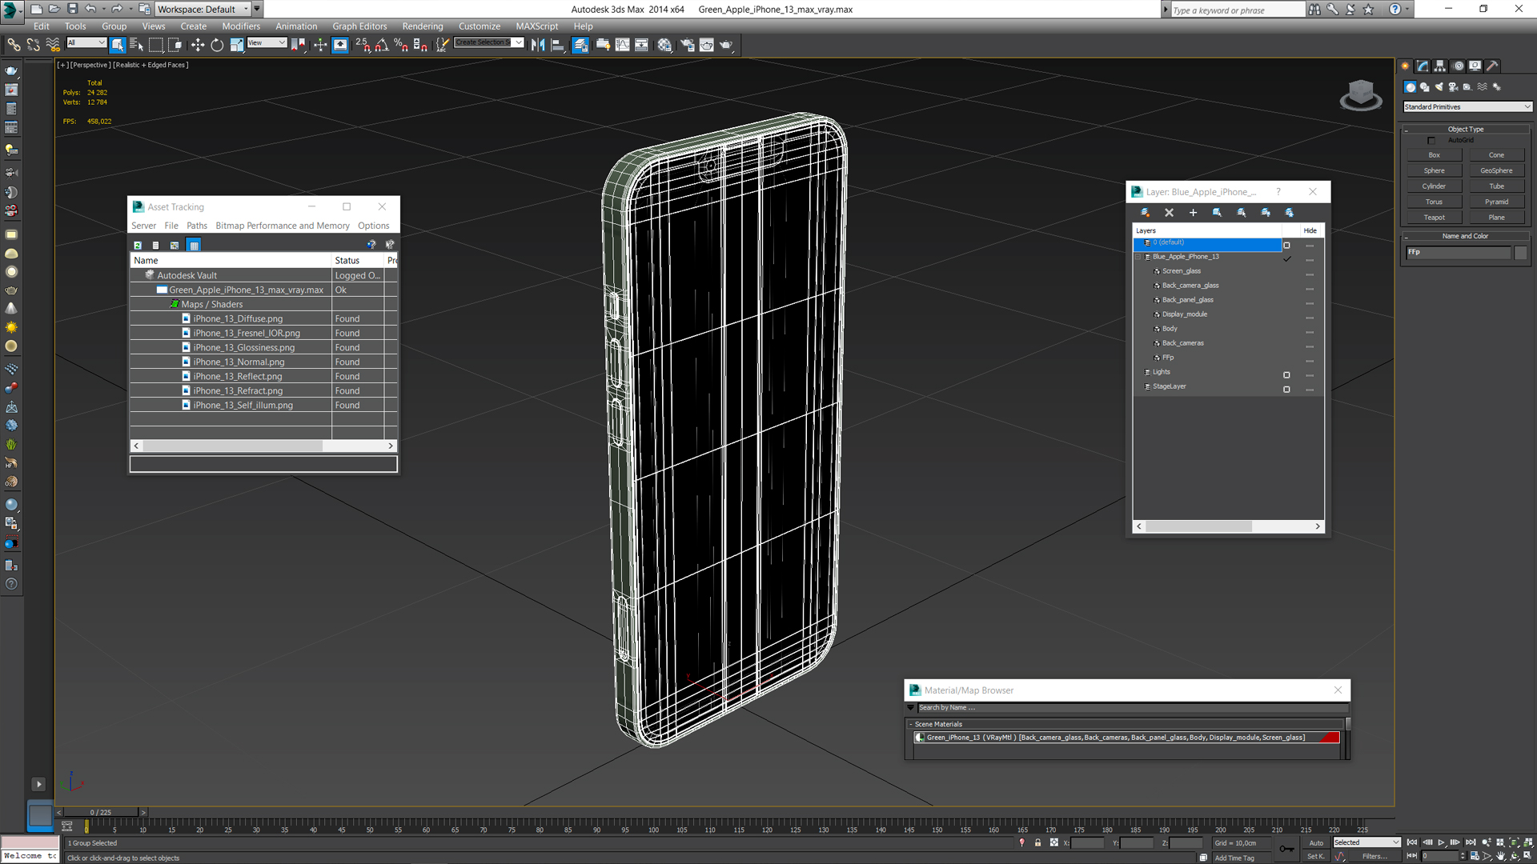This screenshot has width=1537, height=864.
Task: Click Undo arrow in quick access toolbar
Action: pyautogui.click(x=90, y=9)
